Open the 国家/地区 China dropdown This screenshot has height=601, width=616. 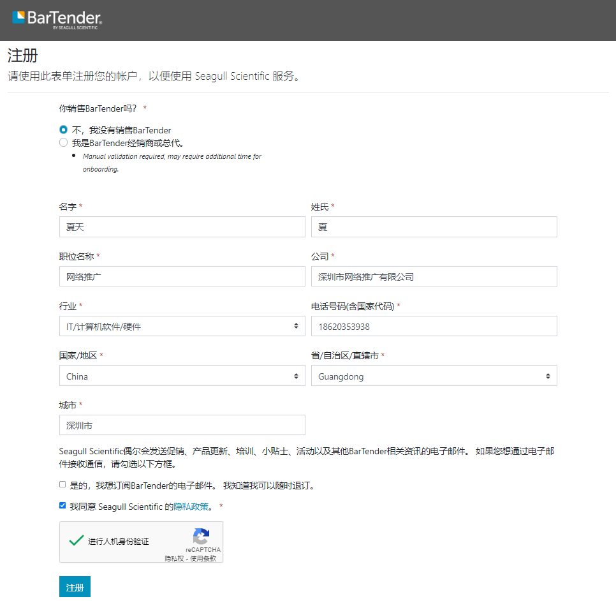coord(182,376)
